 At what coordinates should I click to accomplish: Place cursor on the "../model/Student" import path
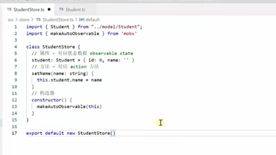pyautogui.click(x=115, y=27)
